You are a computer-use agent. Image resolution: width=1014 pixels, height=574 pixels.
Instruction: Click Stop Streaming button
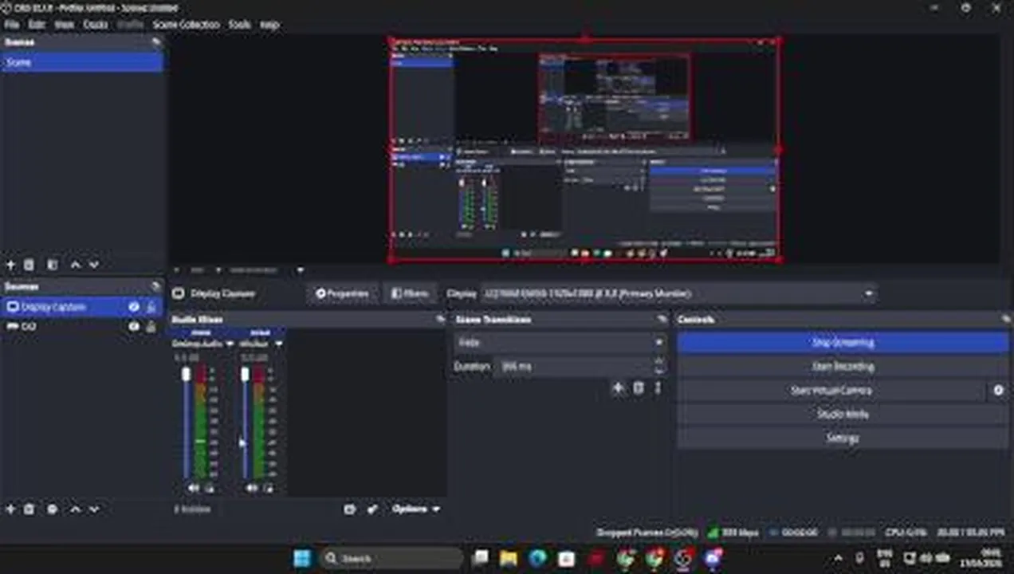coord(843,343)
